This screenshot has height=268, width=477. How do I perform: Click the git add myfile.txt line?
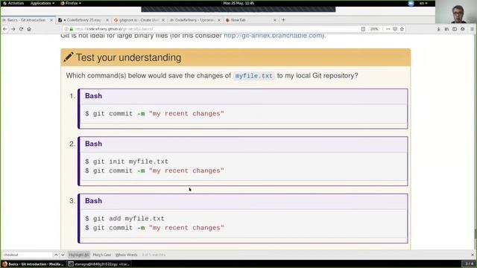[x=124, y=219]
